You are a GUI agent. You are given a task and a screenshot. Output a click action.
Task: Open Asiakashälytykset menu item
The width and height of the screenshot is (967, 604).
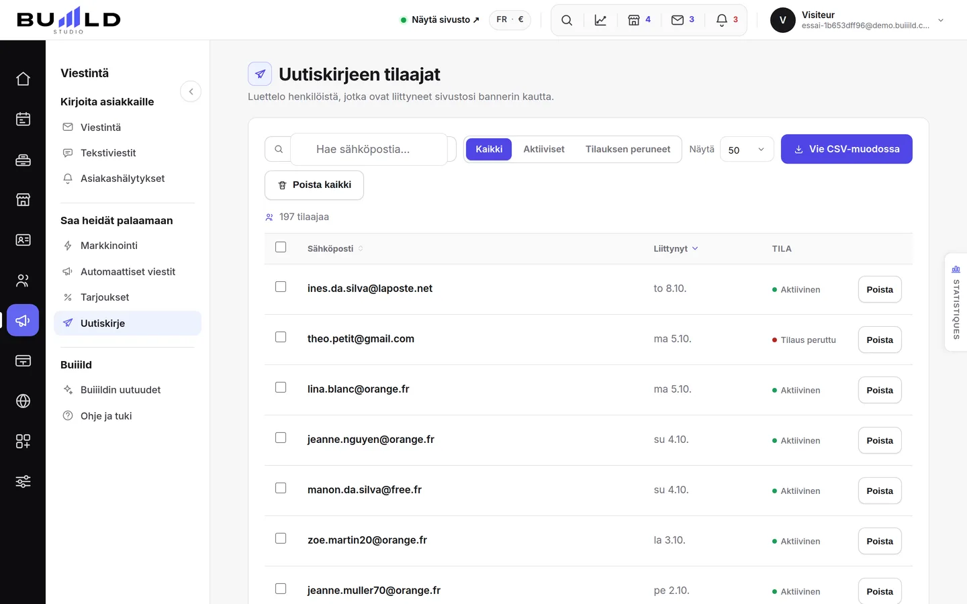point(128,179)
